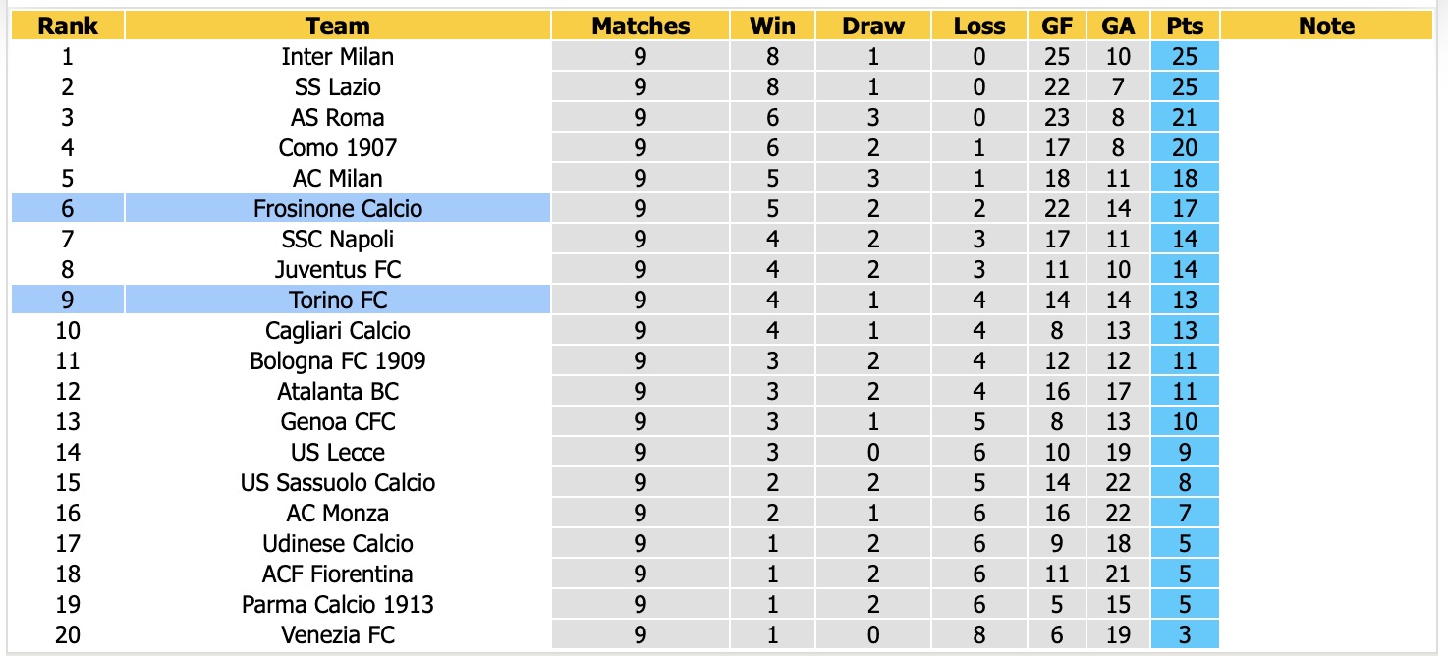Click the GF column header
The image size is (1448, 656).
point(1057,27)
